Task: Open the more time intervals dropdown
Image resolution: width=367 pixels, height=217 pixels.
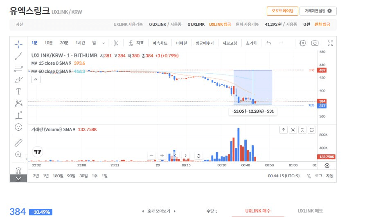Action: [x=104, y=43]
